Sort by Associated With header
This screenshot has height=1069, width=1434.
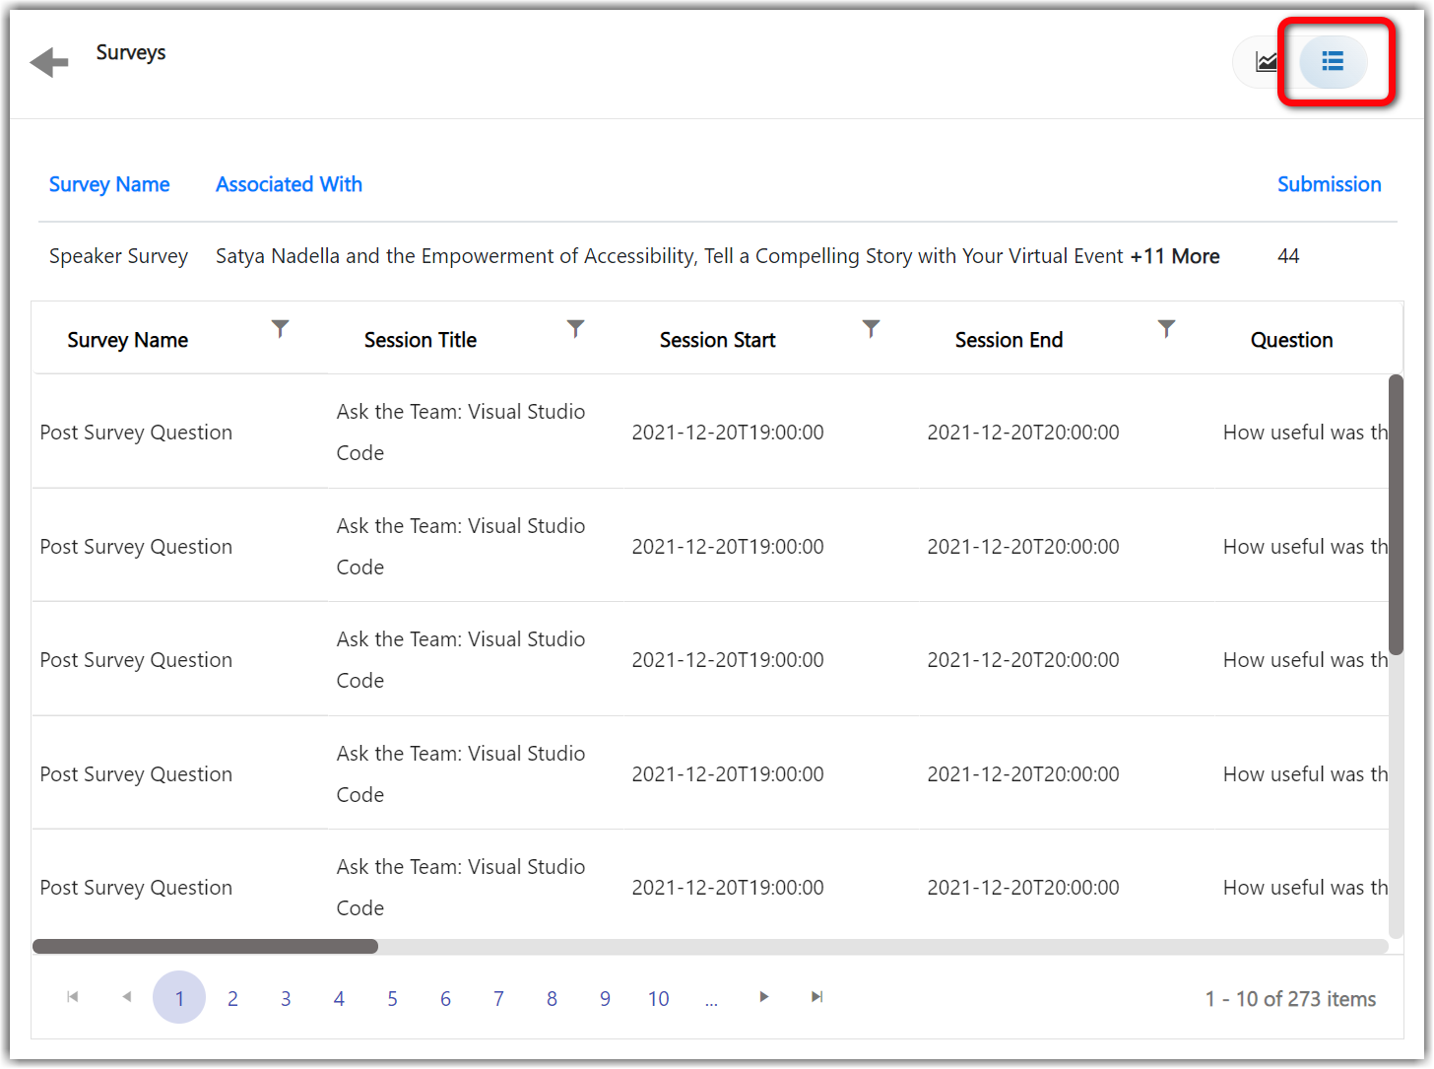[289, 184]
